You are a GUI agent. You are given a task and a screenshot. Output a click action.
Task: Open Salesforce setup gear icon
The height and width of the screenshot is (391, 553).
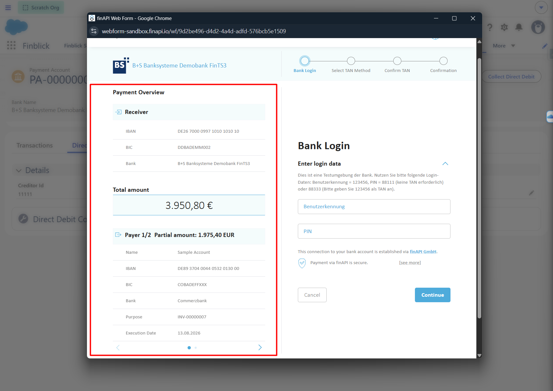pyautogui.click(x=504, y=27)
